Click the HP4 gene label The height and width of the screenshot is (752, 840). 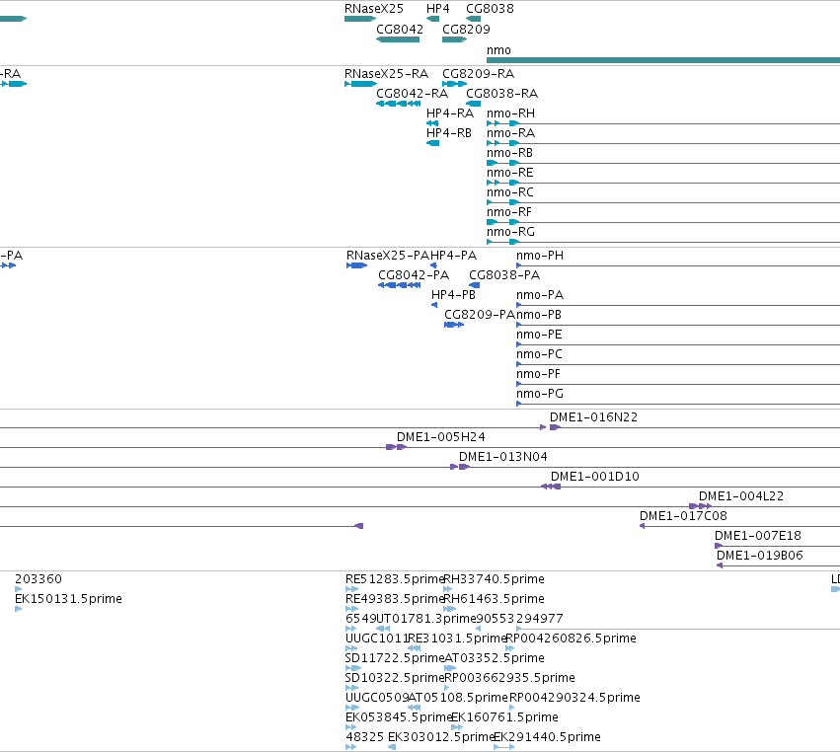pyautogui.click(x=437, y=9)
